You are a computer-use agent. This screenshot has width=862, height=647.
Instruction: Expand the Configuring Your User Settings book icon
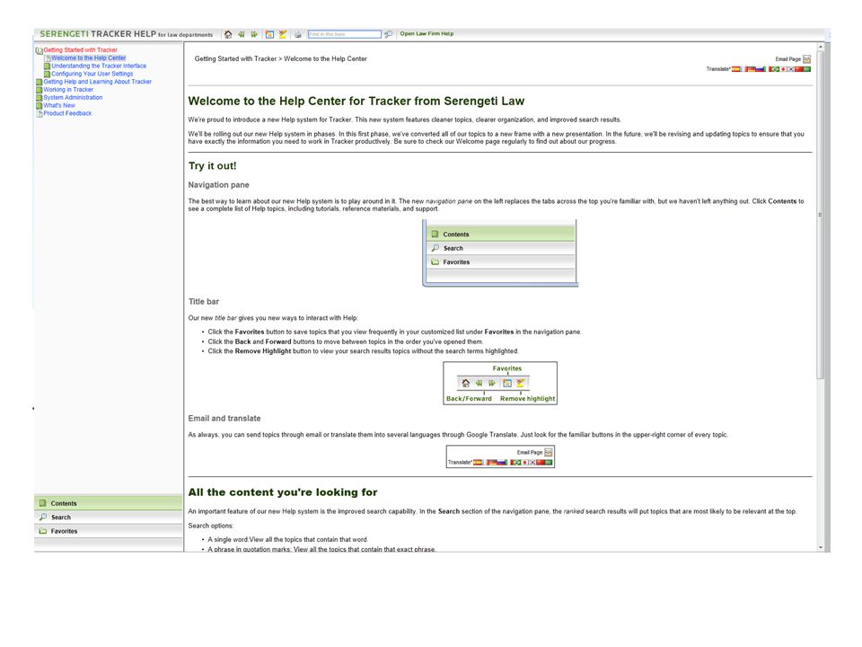click(47, 74)
